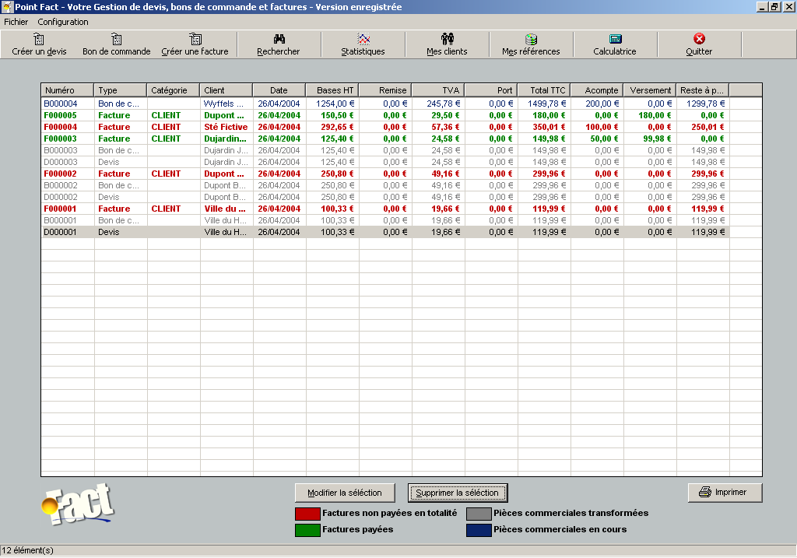Click the Versement column header

tap(649, 90)
